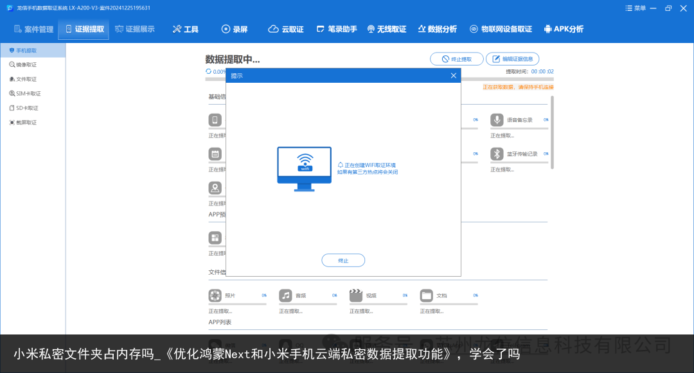The height and width of the screenshot is (373, 694).
Task: Click the 语音备忘录 label
Action: pos(520,120)
